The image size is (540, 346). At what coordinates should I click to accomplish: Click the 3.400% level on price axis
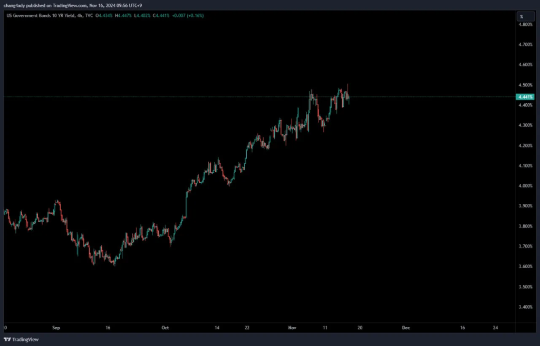coord(526,307)
